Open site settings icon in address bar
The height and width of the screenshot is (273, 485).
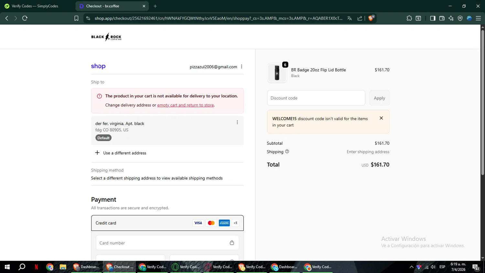pyautogui.click(x=88, y=18)
